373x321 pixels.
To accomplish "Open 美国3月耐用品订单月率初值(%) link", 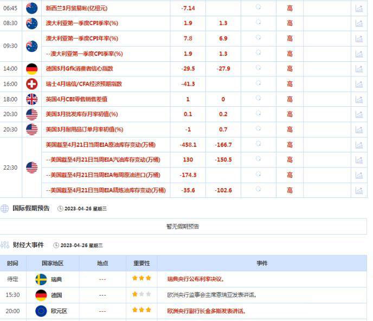I will pyautogui.click(x=85, y=130).
